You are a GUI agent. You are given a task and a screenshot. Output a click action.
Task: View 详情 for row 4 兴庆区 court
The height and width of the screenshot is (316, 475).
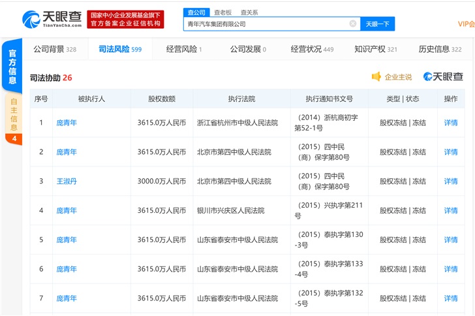pos(451,210)
